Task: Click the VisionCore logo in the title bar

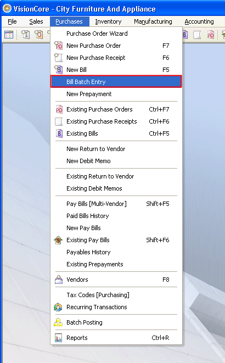Action: [x=7, y=8]
